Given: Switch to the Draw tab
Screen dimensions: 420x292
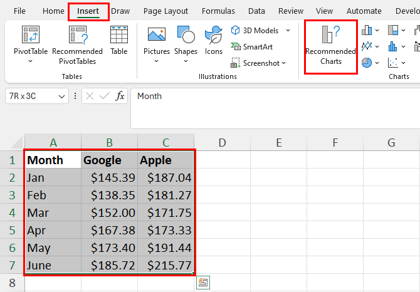Looking at the screenshot, I should point(120,11).
